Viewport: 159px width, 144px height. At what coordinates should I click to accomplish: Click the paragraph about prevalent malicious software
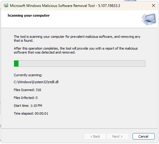(x=77, y=38)
